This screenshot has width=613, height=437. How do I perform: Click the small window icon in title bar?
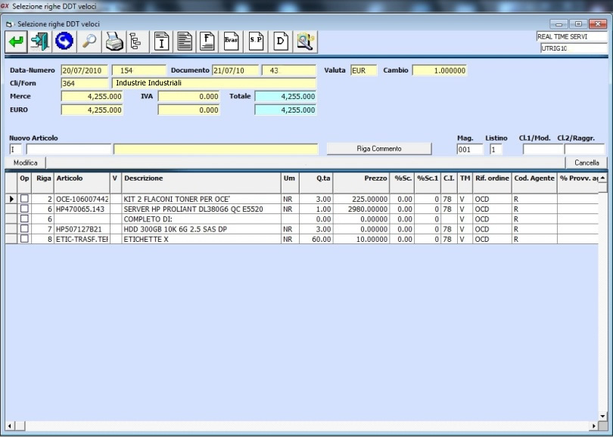tap(8, 24)
